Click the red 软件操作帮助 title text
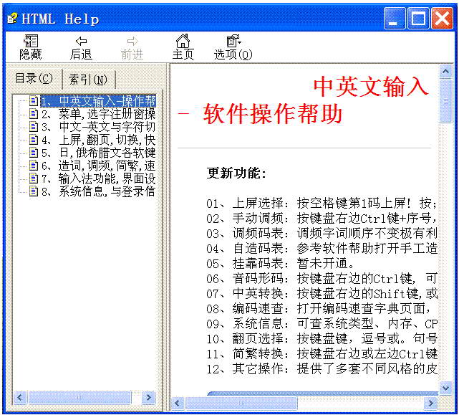The width and height of the screenshot is (459, 415). tap(273, 114)
